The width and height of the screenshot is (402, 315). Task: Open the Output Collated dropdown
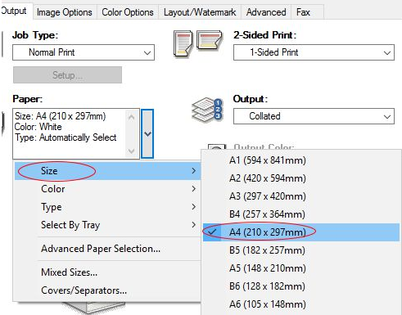click(x=314, y=116)
